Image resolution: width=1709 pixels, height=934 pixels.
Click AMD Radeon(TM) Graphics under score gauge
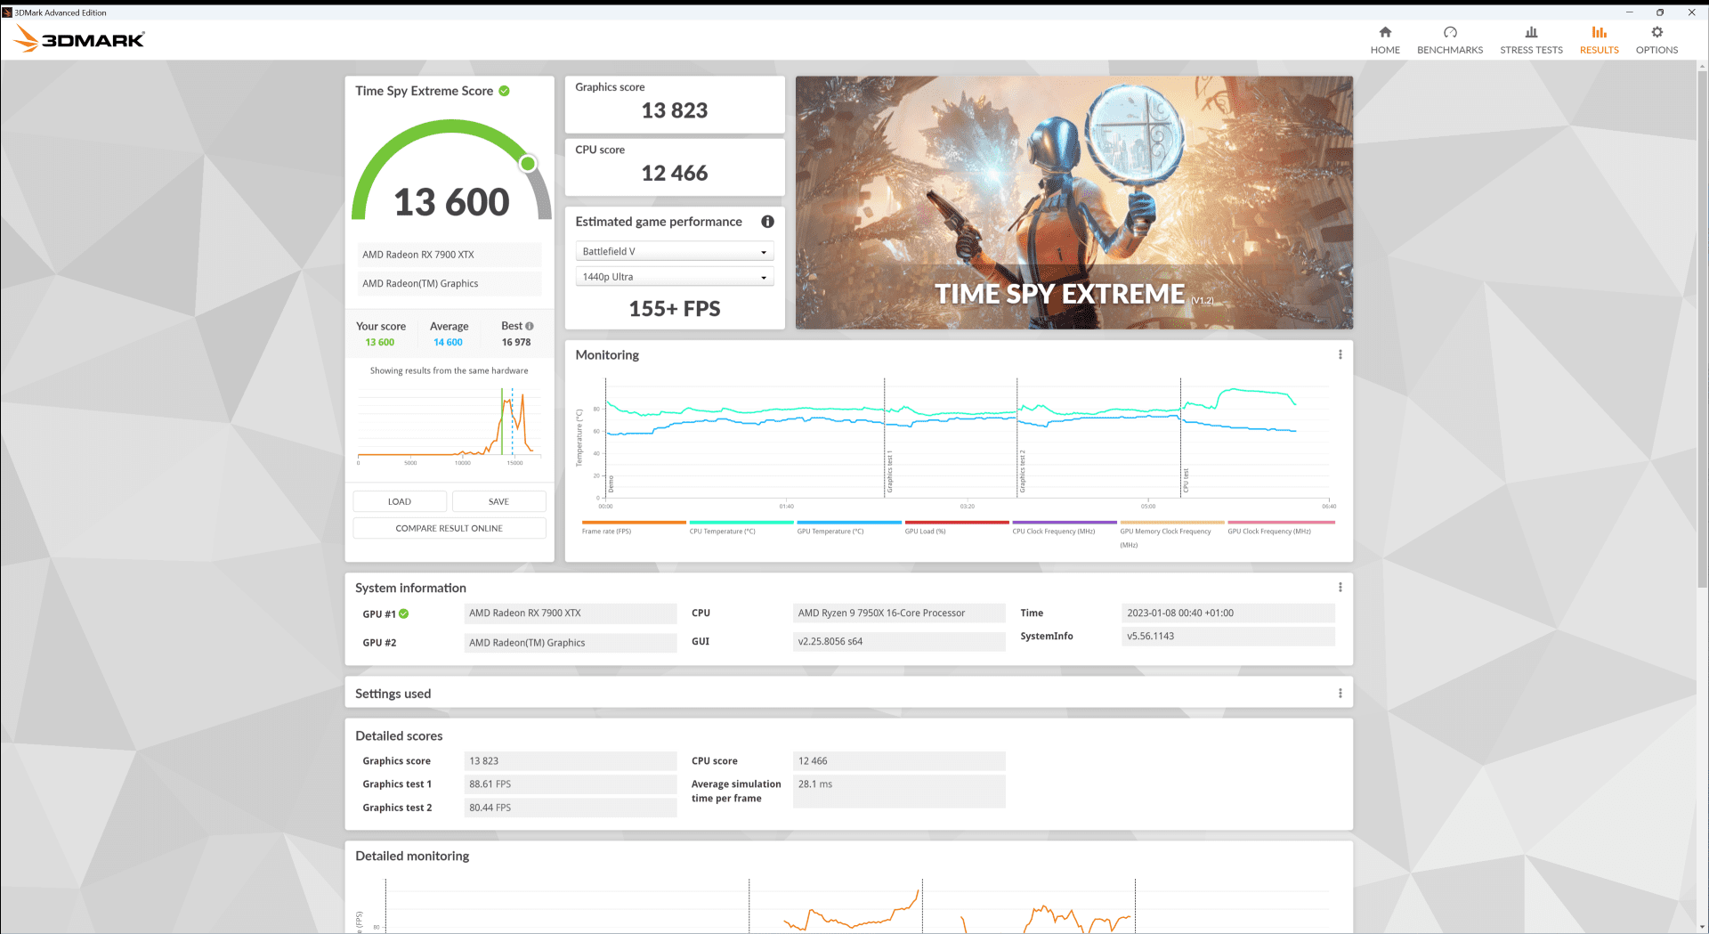coord(450,284)
